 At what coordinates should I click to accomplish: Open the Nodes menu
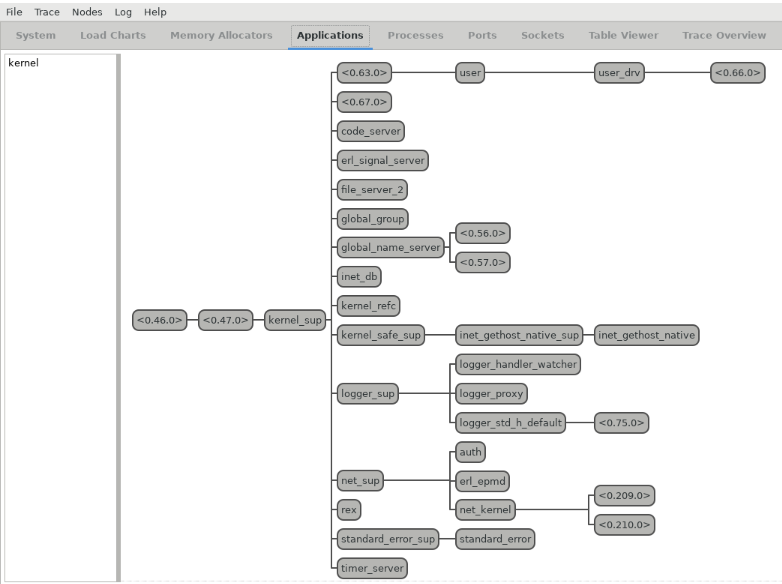click(87, 12)
